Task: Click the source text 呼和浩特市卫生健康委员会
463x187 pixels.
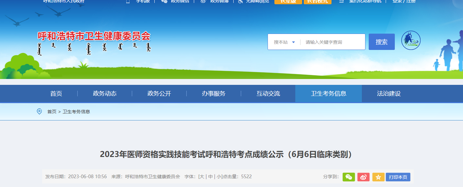Action: tap(153, 177)
